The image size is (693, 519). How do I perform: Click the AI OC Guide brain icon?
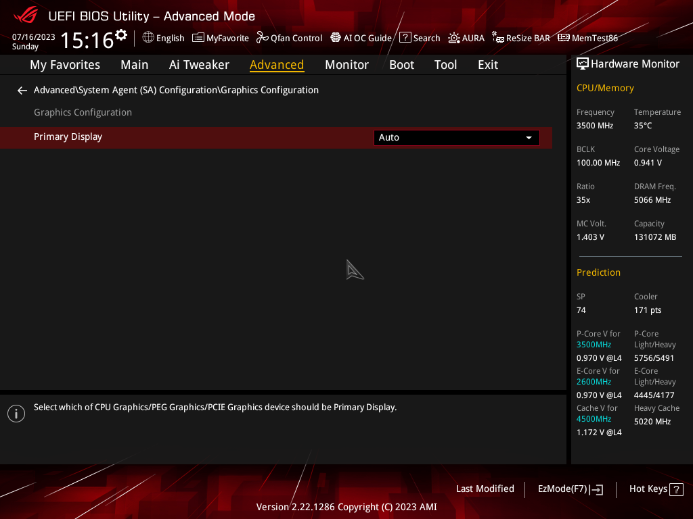tap(336, 38)
